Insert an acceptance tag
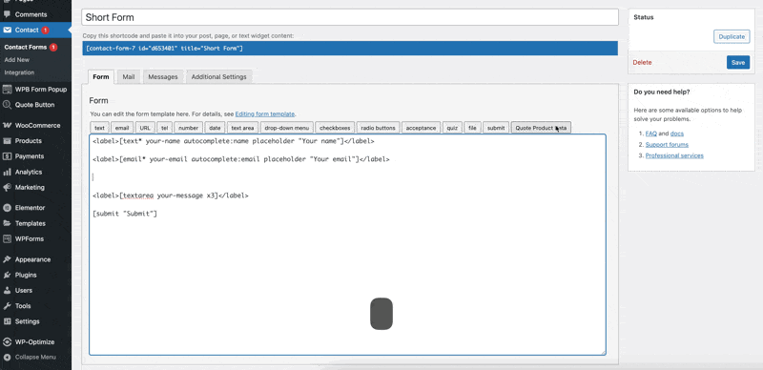The height and width of the screenshot is (370, 763). [421, 128]
